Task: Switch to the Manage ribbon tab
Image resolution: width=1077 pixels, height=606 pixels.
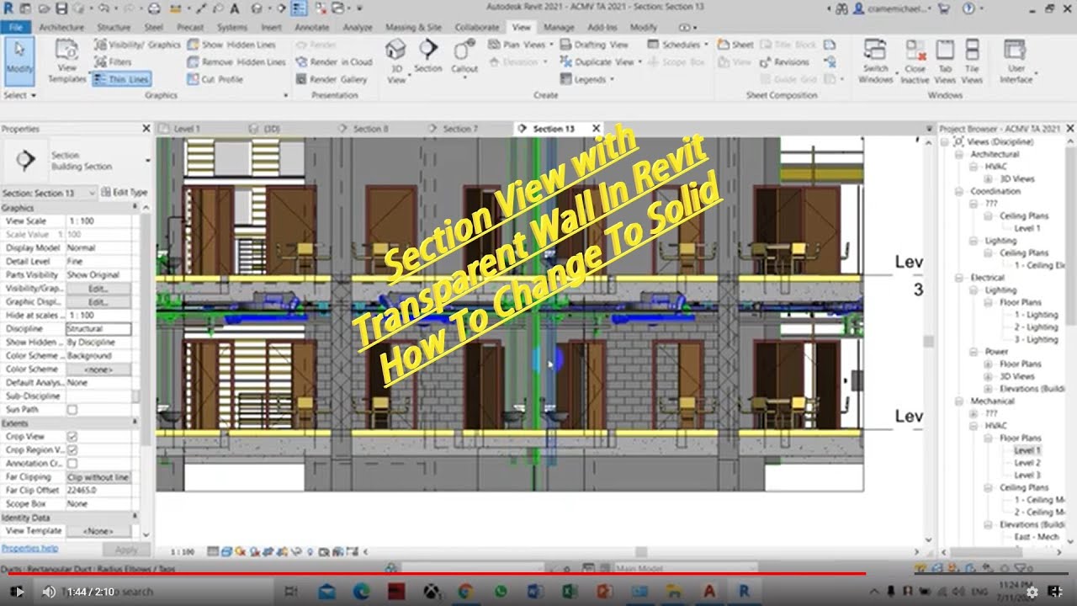Action: tap(559, 27)
